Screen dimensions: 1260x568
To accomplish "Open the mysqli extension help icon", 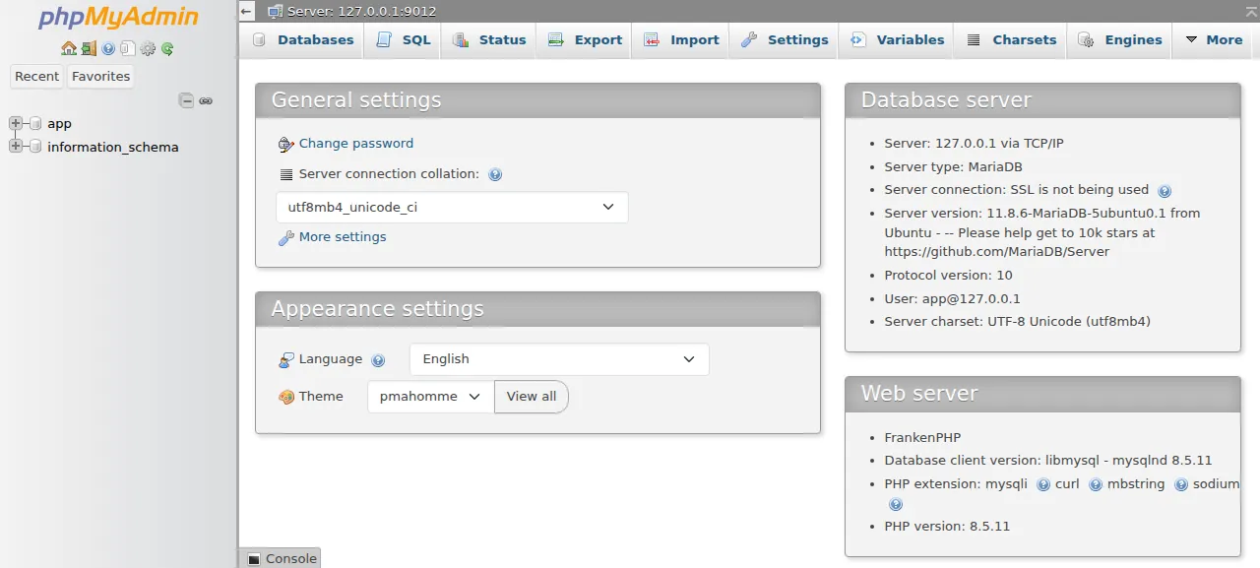I will 1043,485.
